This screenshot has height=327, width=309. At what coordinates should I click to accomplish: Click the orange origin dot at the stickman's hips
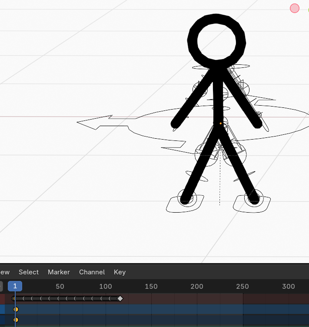[220, 123]
